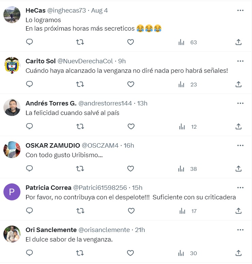Expand the three-dot menu on Andrés Torres's tweet
The width and height of the screenshot is (252, 264).
(x=240, y=103)
